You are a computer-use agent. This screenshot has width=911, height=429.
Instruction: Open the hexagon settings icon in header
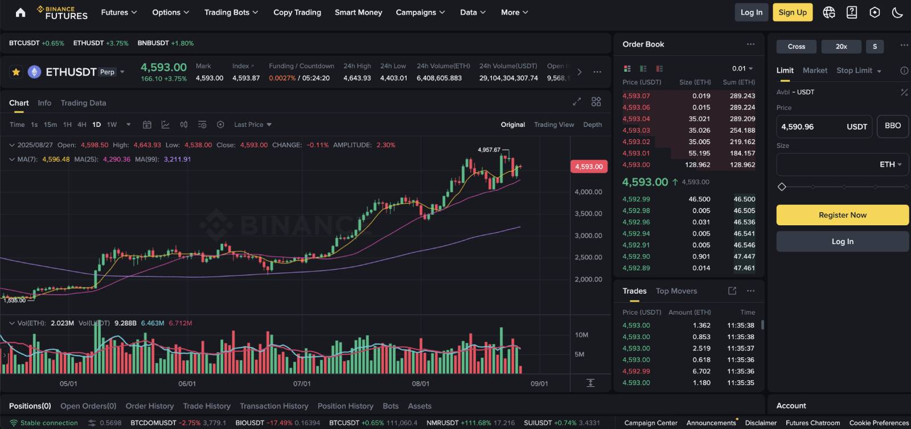(875, 13)
